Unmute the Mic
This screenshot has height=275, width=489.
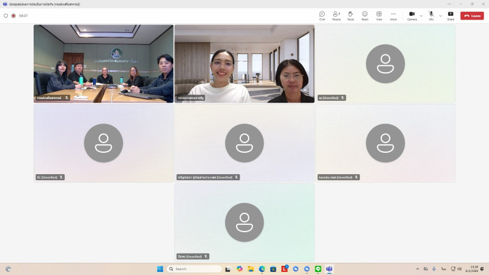(x=431, y=15)
